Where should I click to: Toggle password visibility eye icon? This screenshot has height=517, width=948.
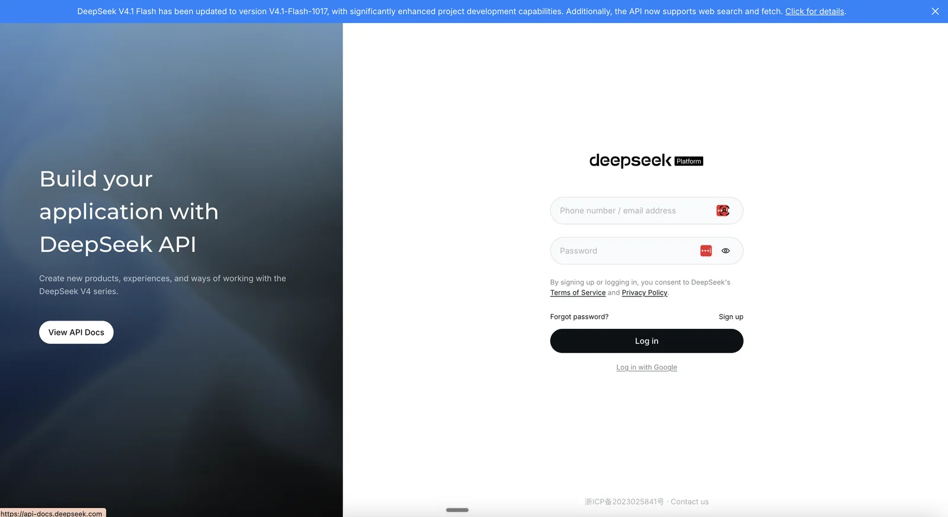tap(725, 251)
